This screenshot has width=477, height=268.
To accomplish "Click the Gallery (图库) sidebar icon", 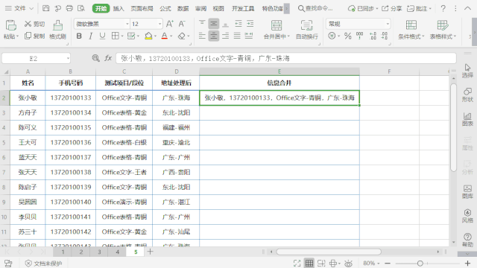I will tap(467, 192).
